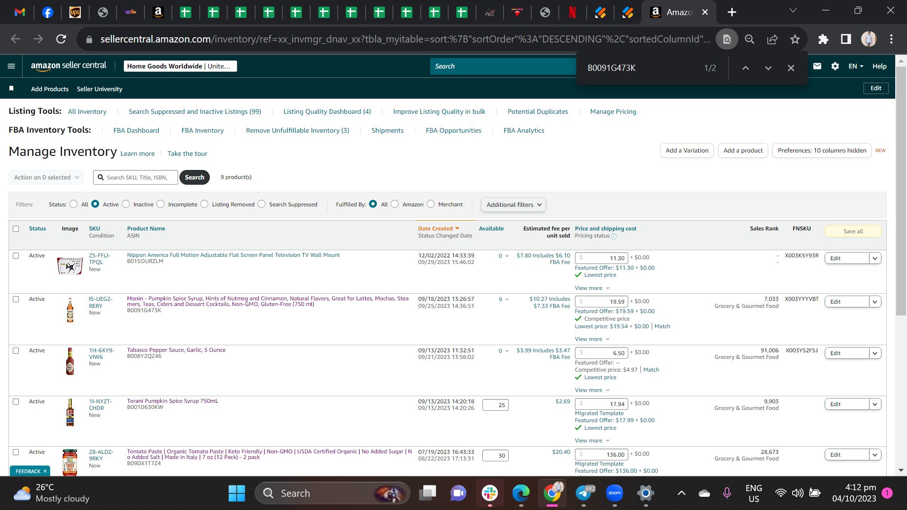Select the All status radio button

[x=73, y=204]
